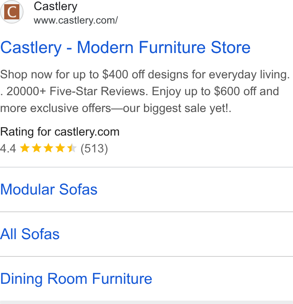Click the 4.4 rating score number

tap(8, 149)
